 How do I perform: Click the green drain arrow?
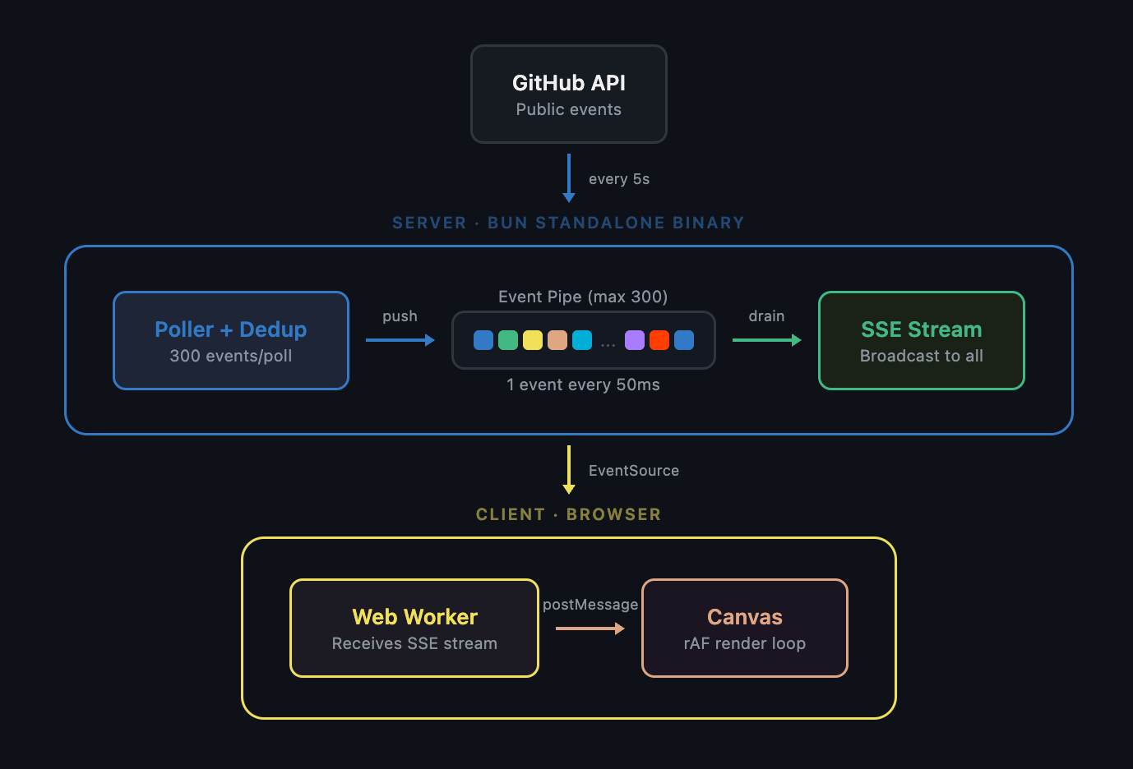767,340
